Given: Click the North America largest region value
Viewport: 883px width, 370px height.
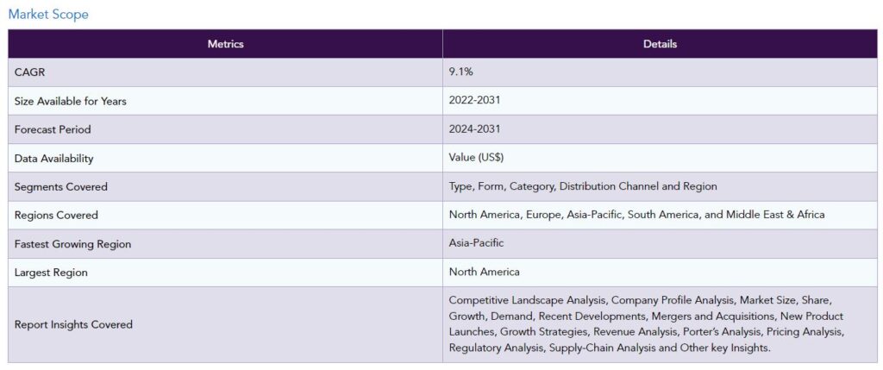Looking at the screenshot, I should pyautogui.click(x=485, y=272).
